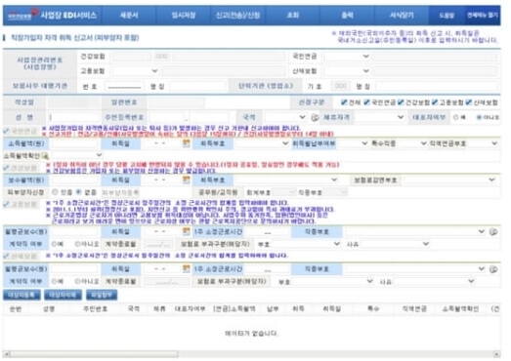
Task: Toggle the 건강보험 checkbox in 신청구분
Action: (401, 102)
